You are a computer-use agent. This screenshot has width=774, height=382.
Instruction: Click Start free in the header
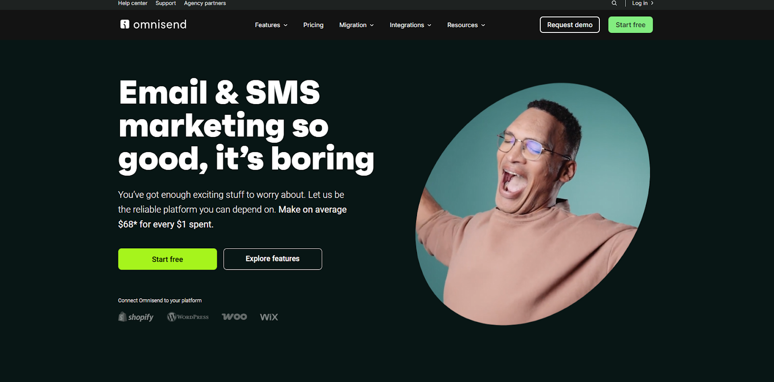click(630, 25)
